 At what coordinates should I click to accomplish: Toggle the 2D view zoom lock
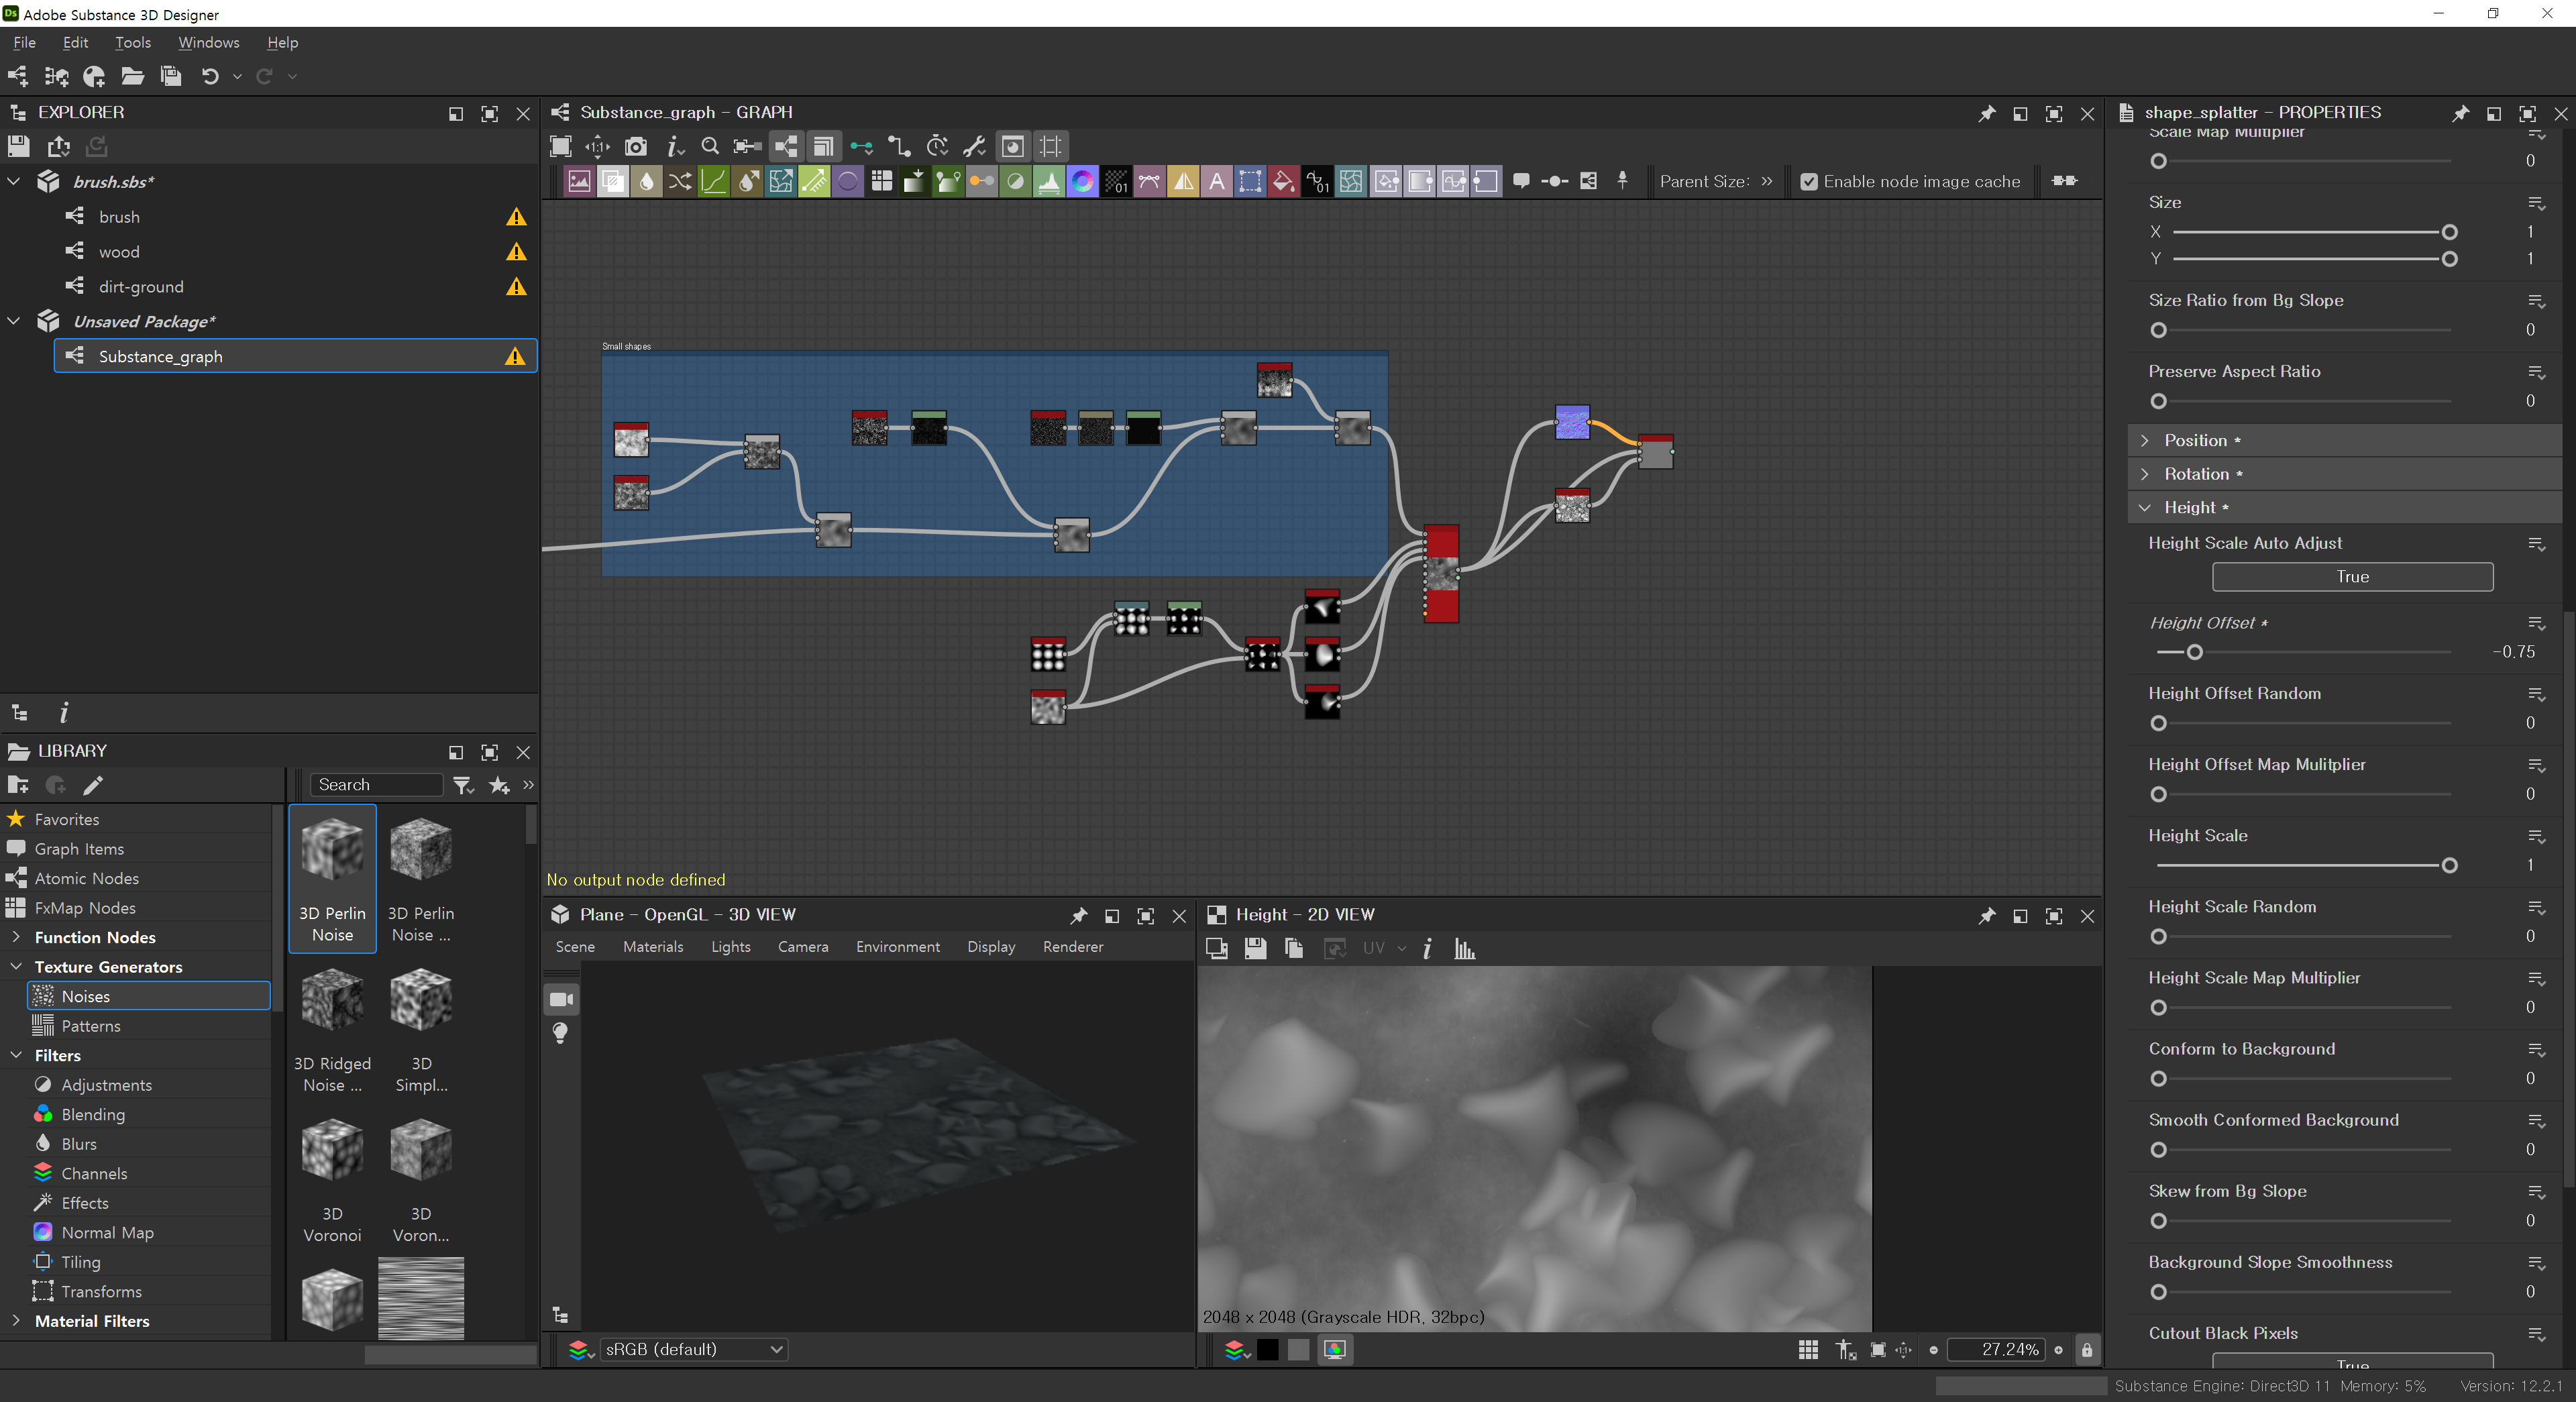coord(2087,1349)
